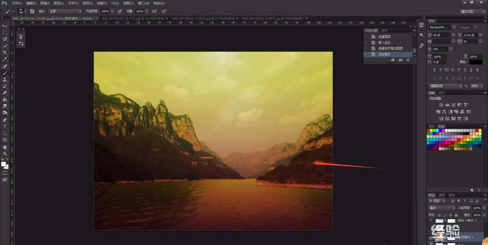Image resolution: width=488 pixels, height=245 pixels.
Task: Select the Brush tool in toolbox
Action: [x=5, y=73]
